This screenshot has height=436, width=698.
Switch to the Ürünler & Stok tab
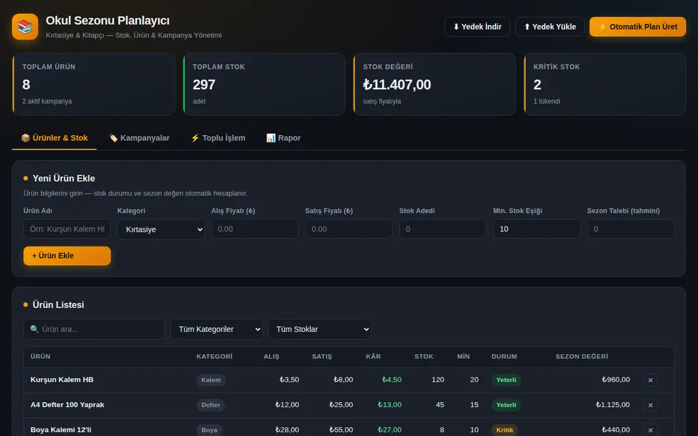(x=54, y=138)
